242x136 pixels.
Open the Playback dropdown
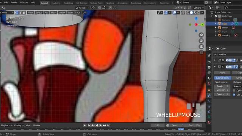pos(7,125)
